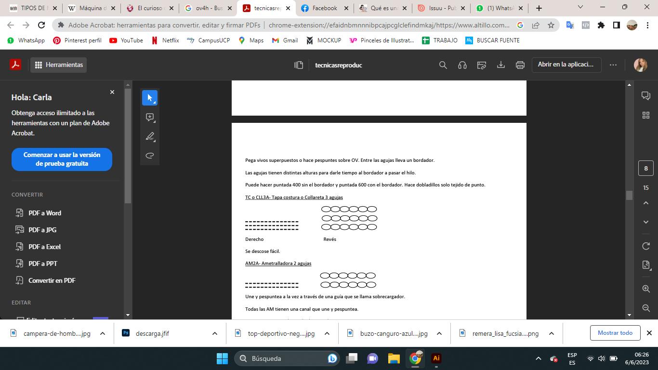Click the current page number 8 box
Screen dimensions: 658x370
click(646, 168)
